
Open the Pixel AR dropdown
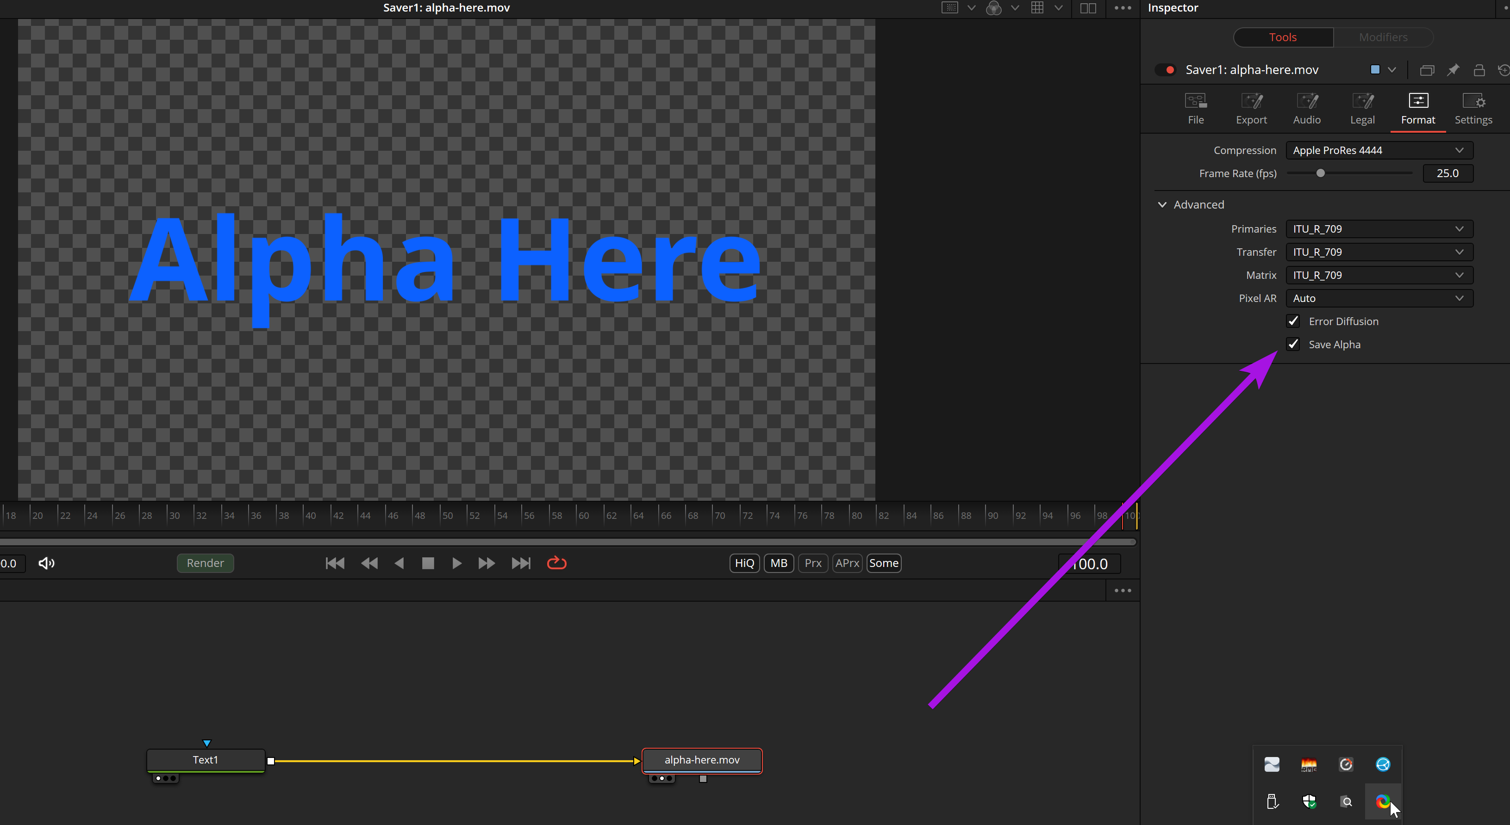(1379, 298)
